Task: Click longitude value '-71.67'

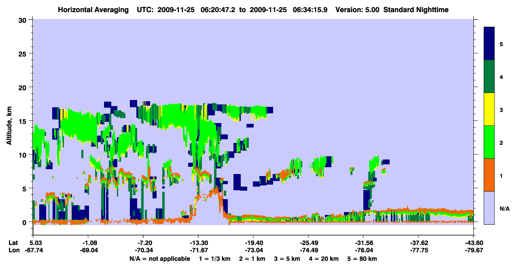Action: pyautogui.click(x=198, y=250)
